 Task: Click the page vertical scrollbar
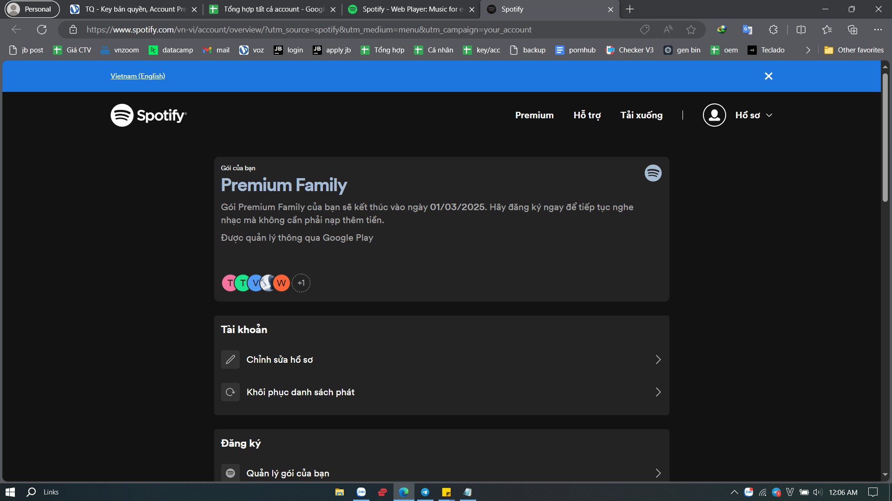pyautogui.click(x=885, y=138)
